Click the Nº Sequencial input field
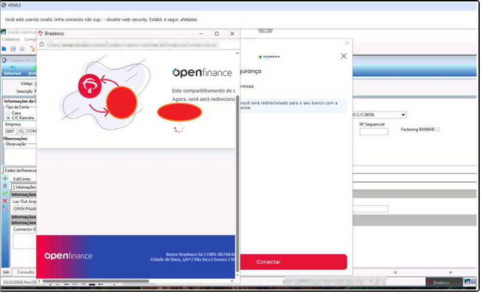Screen dimensions: 481x293 [x=373, y=132]
